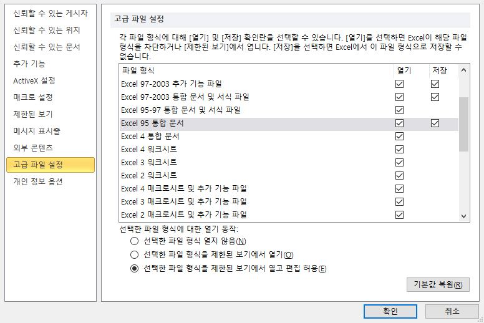
Task: Click the 저장 column header
Action: point(443,70)
